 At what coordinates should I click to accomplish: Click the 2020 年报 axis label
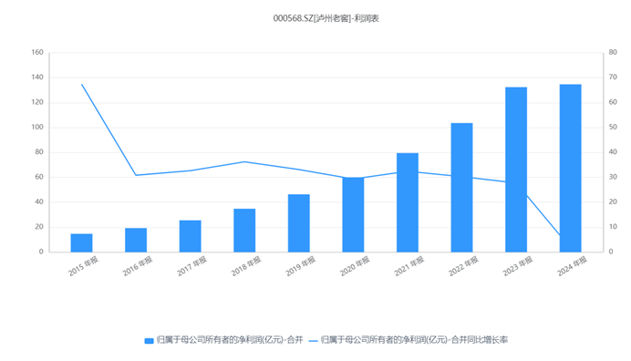(x=355, y=266)
